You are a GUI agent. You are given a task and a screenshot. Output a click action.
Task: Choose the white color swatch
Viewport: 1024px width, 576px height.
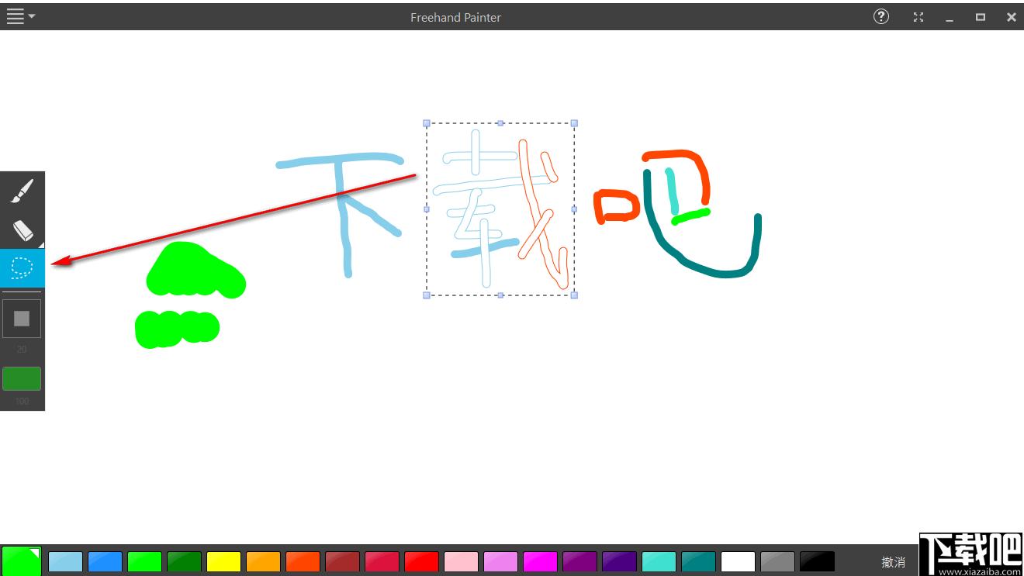click(x=738, y=561)
